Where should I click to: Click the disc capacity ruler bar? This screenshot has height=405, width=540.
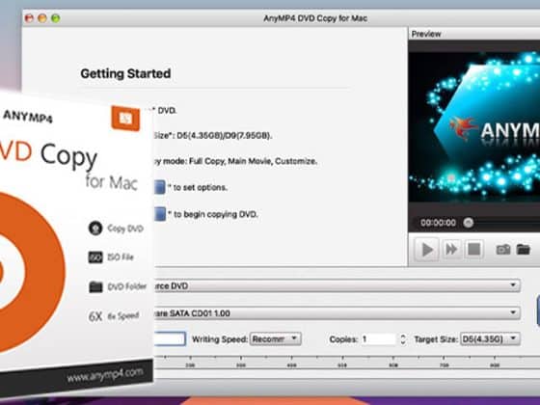[x=346, y=363]
